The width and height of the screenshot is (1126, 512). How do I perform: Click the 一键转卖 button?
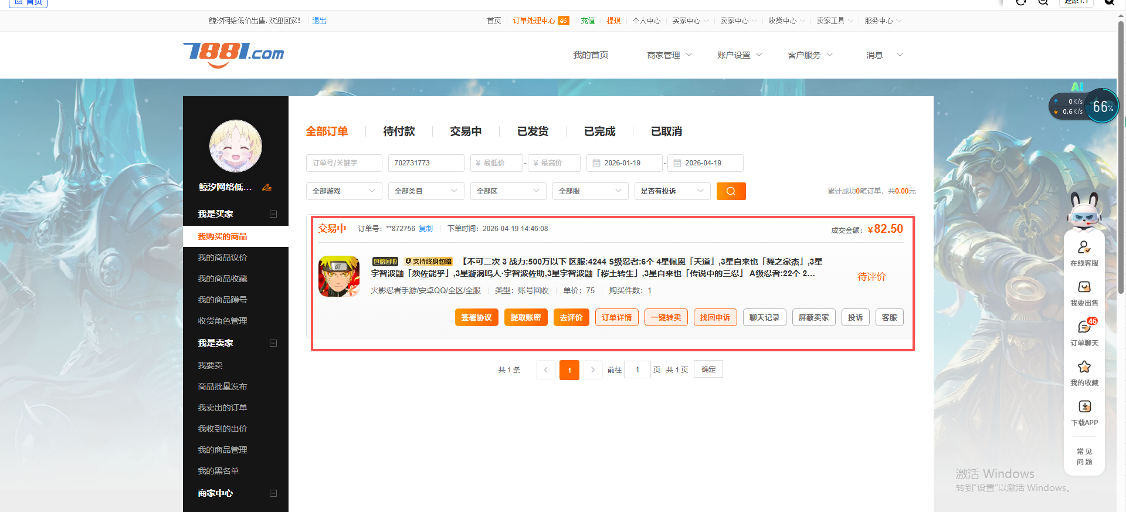[666, 317]
